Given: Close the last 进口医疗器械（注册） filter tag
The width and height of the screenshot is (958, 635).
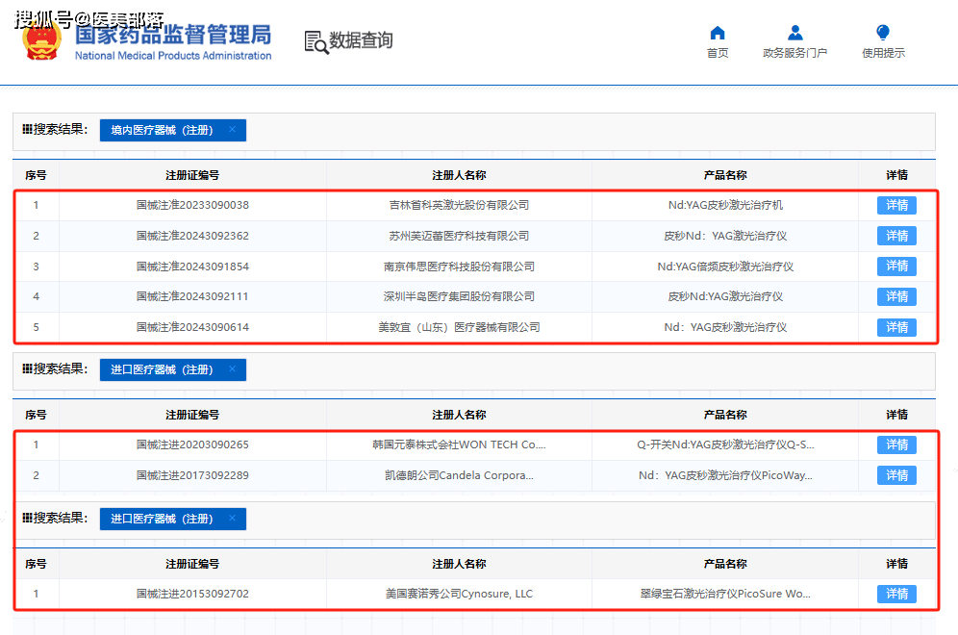Looking at the screenshot, I should pos(232,518).
